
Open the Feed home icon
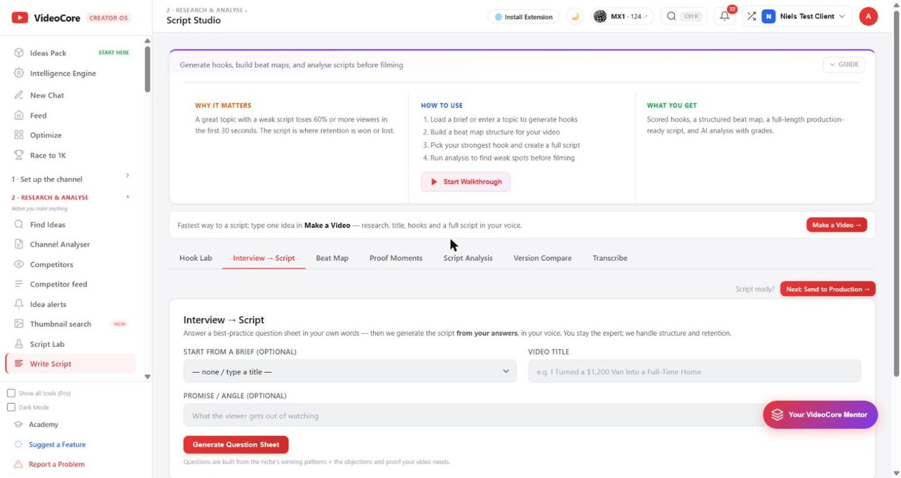(x=19, y=115)
